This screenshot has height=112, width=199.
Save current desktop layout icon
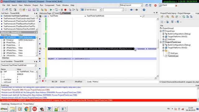pos(146,5)
